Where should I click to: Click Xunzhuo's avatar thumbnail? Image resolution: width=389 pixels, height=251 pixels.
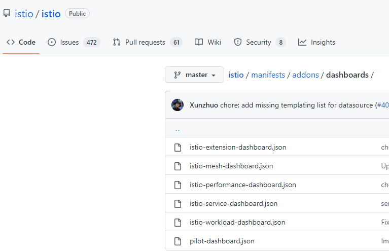178,105
